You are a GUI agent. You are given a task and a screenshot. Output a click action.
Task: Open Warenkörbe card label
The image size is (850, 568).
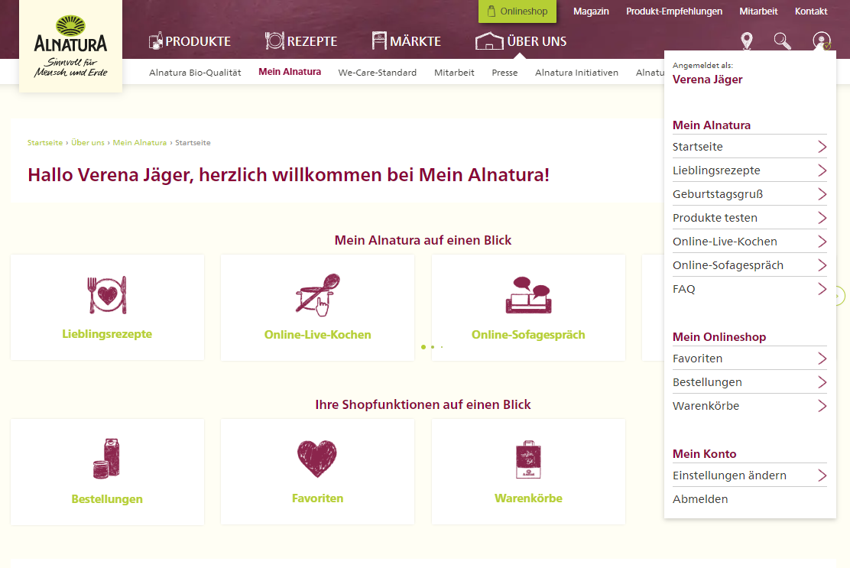pyautogui.click(x=528, y=498)
